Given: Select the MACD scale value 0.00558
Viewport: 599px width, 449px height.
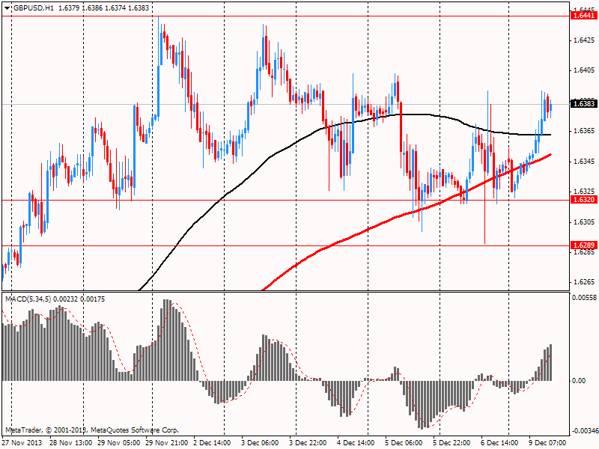Looking at the screenshot, I should tap(585, 298).
